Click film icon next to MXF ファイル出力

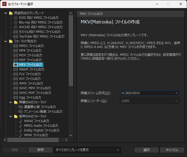point(16,60)
